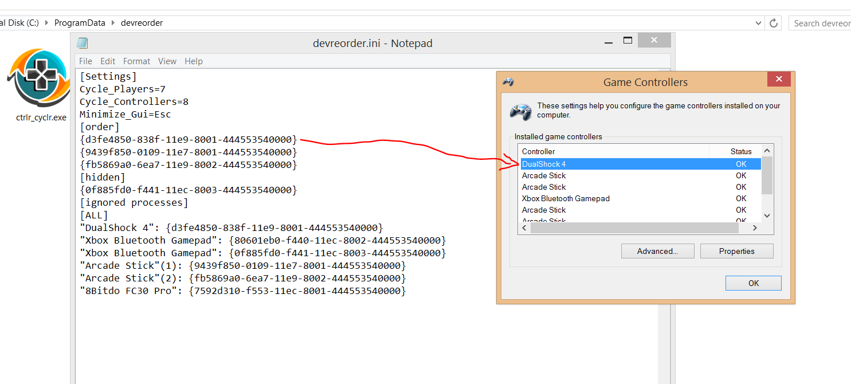Open Notepad's File menu
Screen dimensions: 851x384
click(85, 61)
